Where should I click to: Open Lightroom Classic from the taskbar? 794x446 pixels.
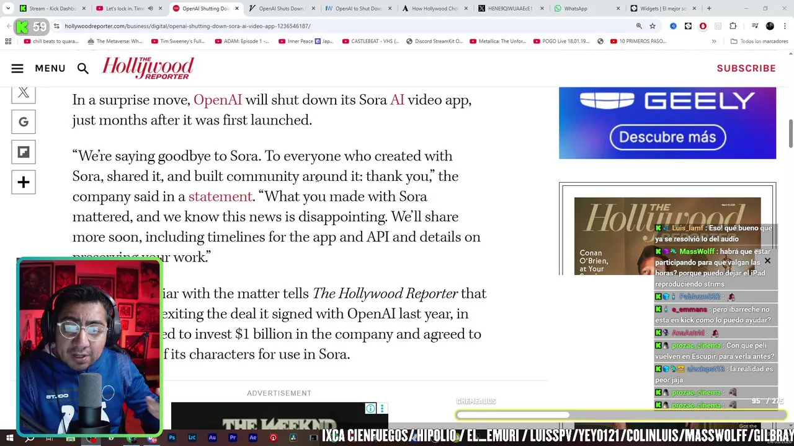coord(192,437)
